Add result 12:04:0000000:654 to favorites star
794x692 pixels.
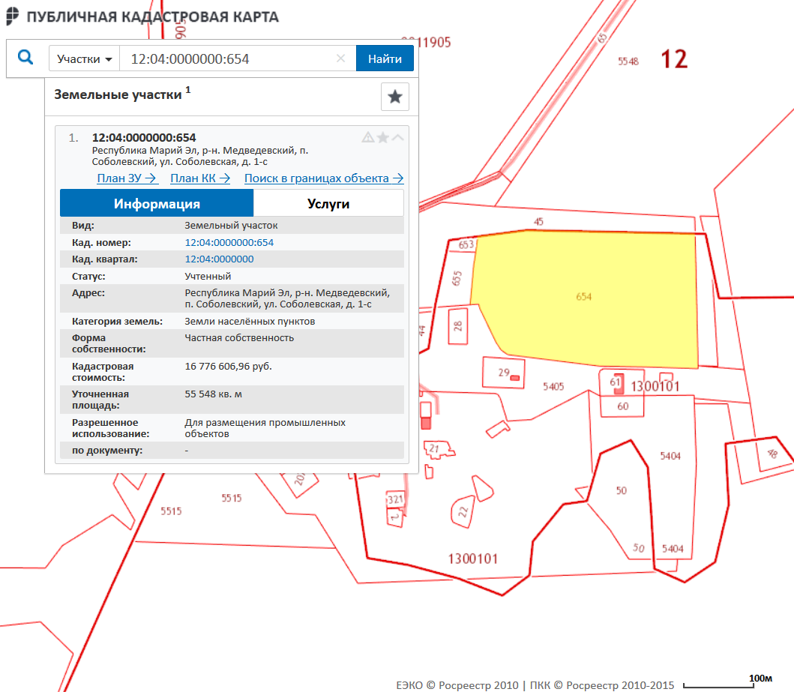pos(383,137)
